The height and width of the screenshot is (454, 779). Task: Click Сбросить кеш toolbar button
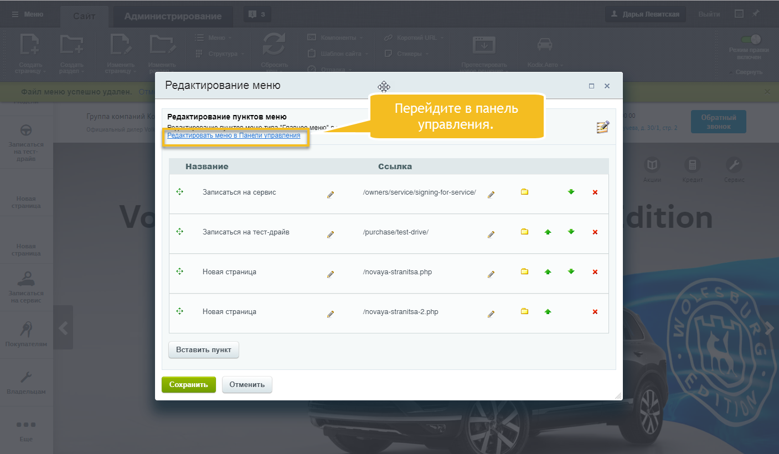[x=274, y=53]
